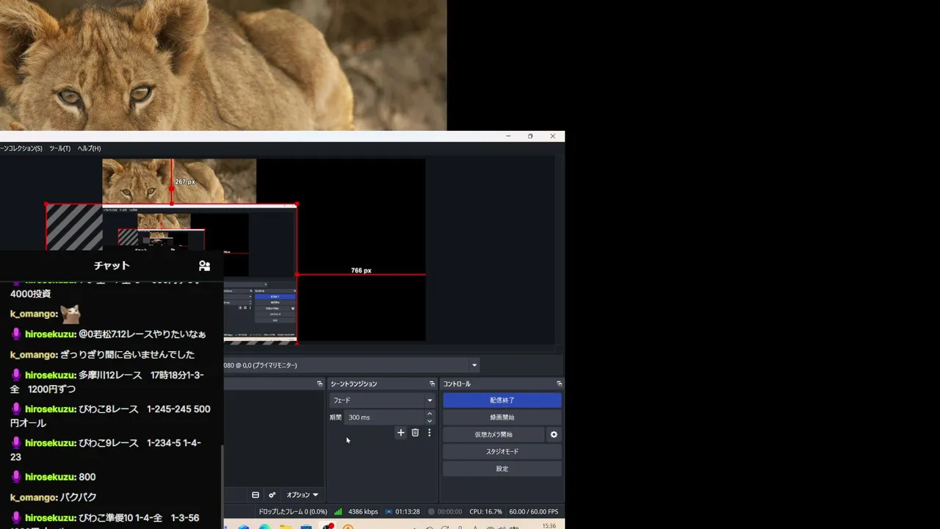This screenshot has width=940, height=529.
Task: Click the 録画開始 start recording button
Action: 502,417
